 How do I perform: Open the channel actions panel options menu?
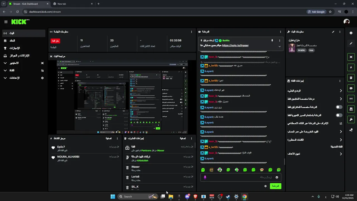340,81
